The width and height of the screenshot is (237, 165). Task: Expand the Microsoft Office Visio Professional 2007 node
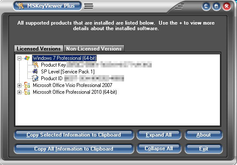[19, 85]
